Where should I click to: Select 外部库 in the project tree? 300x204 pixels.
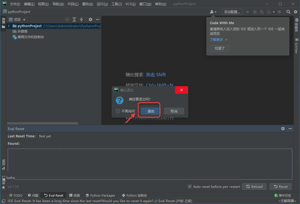(20, 31)
